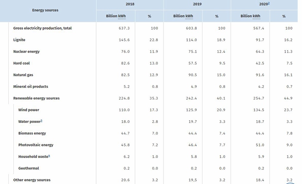Click the Renewable energy sources row label

pos(36,98)
